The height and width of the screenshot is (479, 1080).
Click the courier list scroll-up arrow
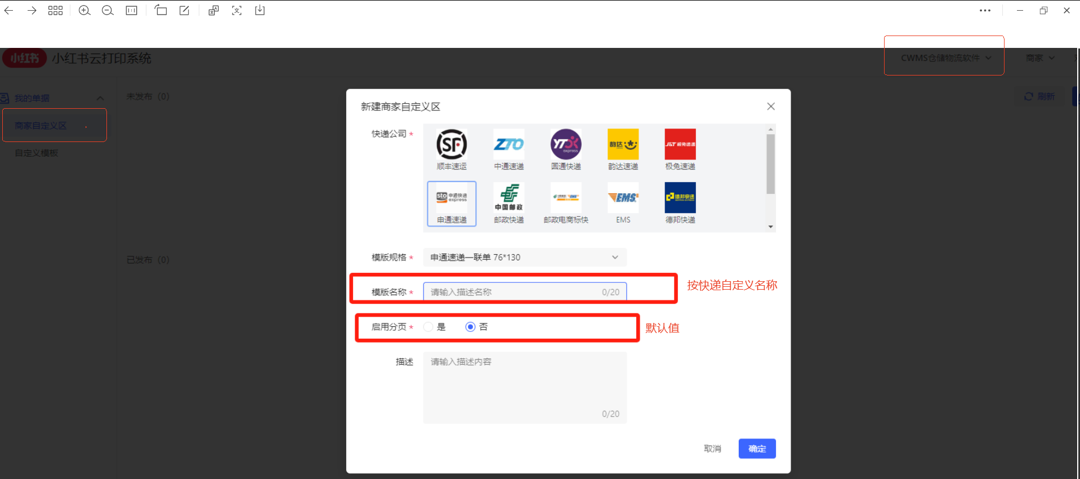[770, 129]
